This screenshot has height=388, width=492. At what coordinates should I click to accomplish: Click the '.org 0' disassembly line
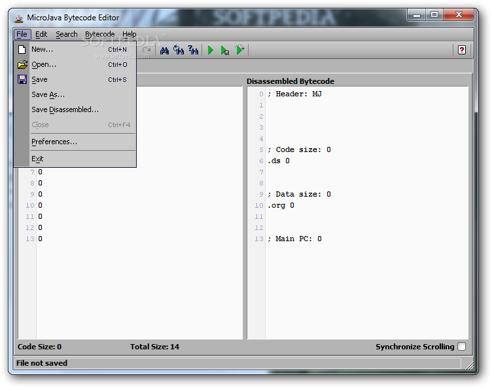pos(281,205)
